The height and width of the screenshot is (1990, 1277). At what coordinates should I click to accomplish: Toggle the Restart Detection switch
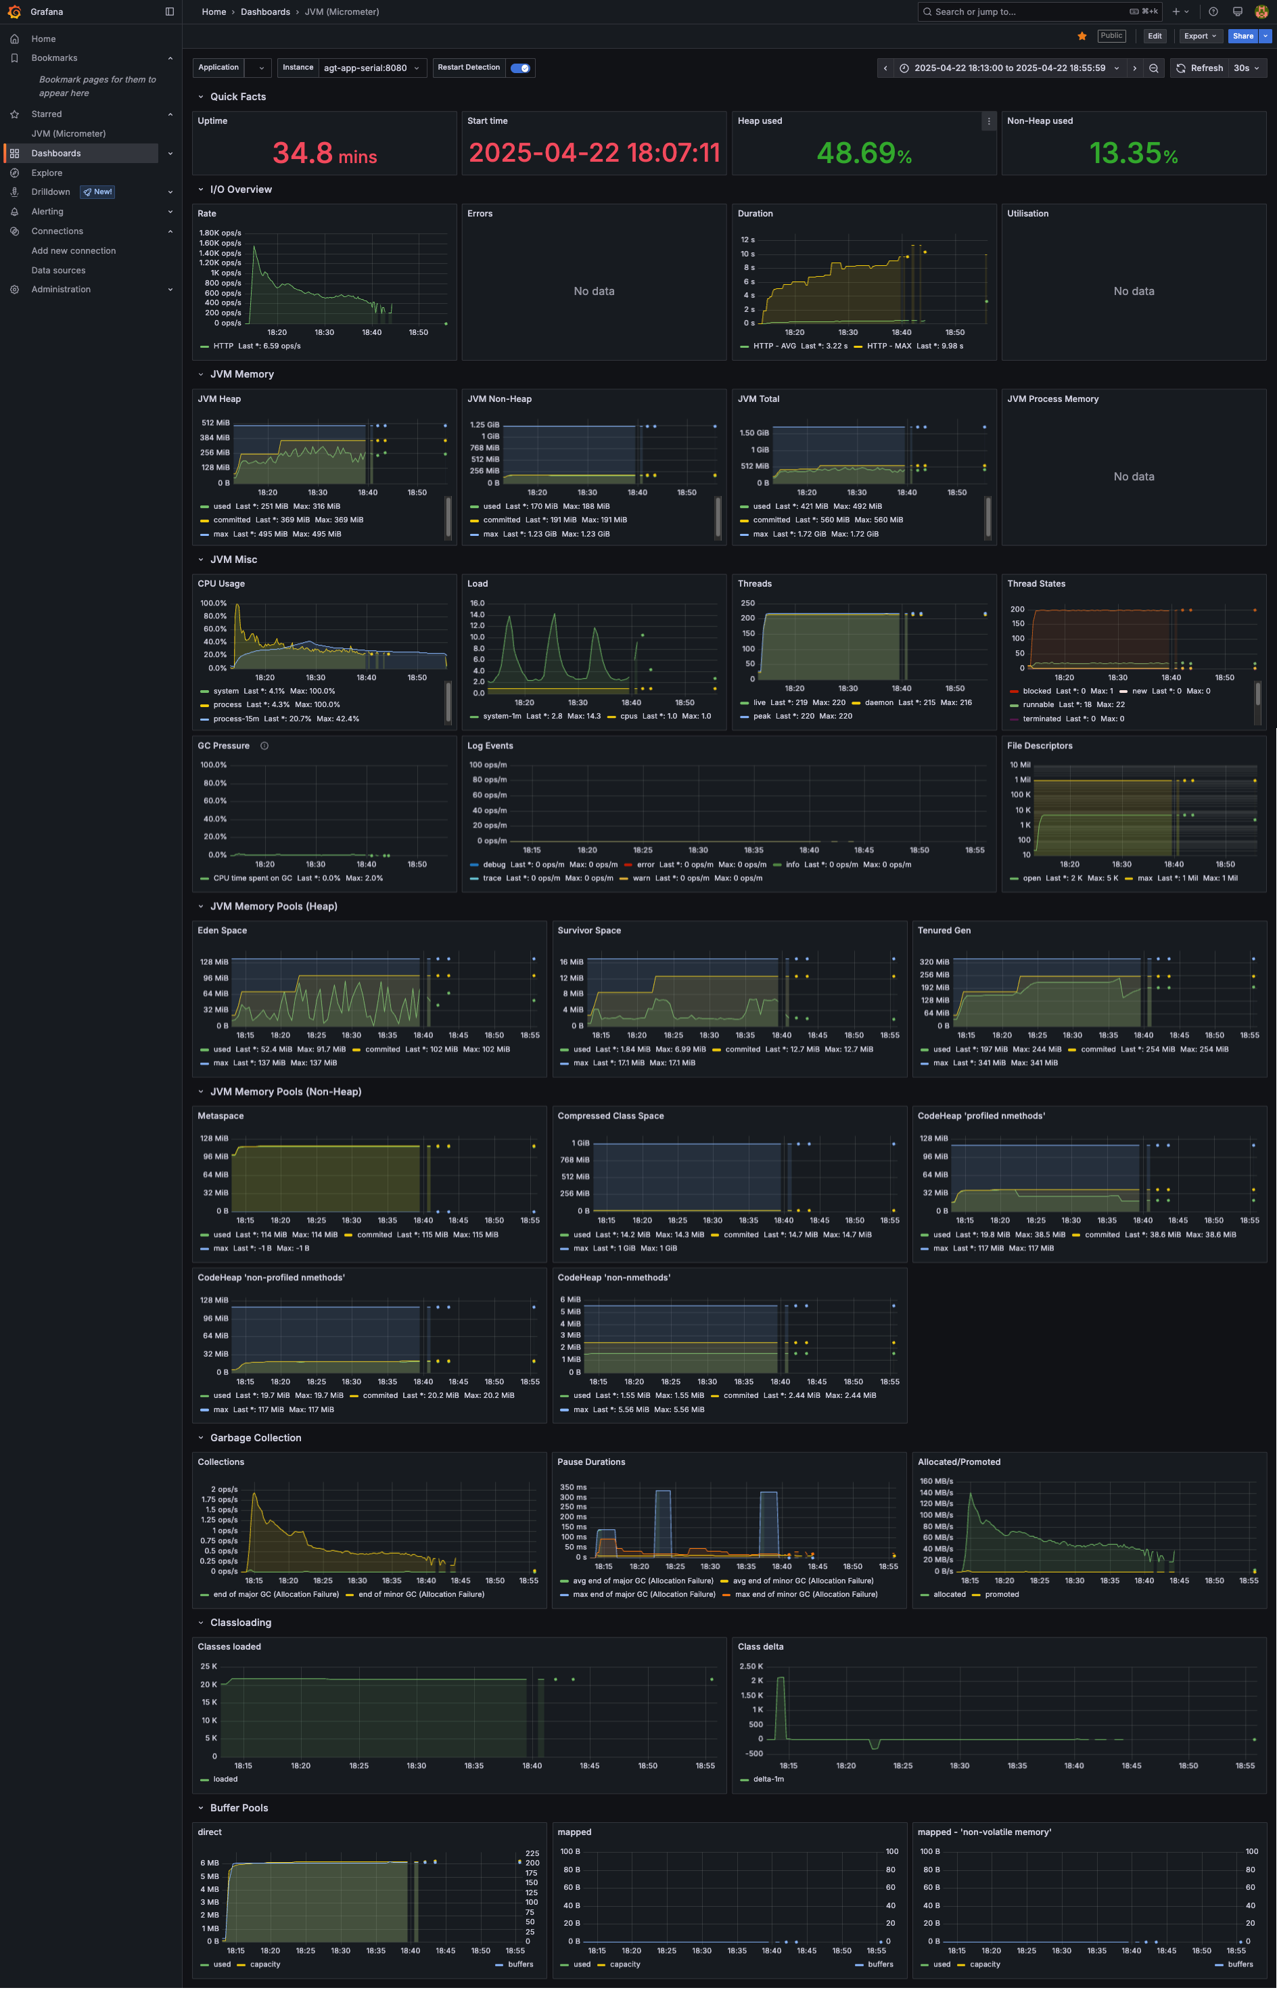(x=520, y=68)
